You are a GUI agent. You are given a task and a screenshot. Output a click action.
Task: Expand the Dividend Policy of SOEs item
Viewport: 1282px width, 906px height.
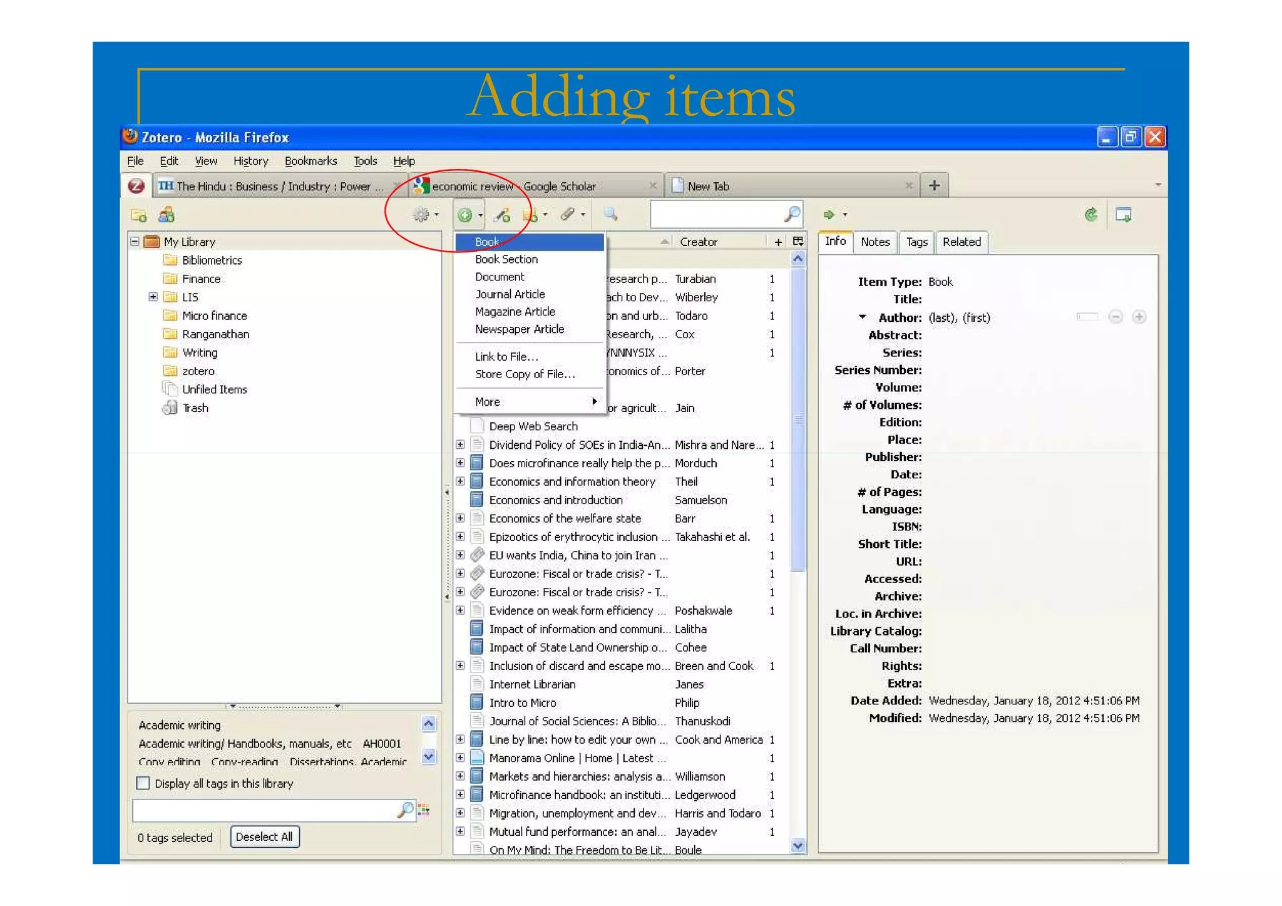tap(460, 445)
